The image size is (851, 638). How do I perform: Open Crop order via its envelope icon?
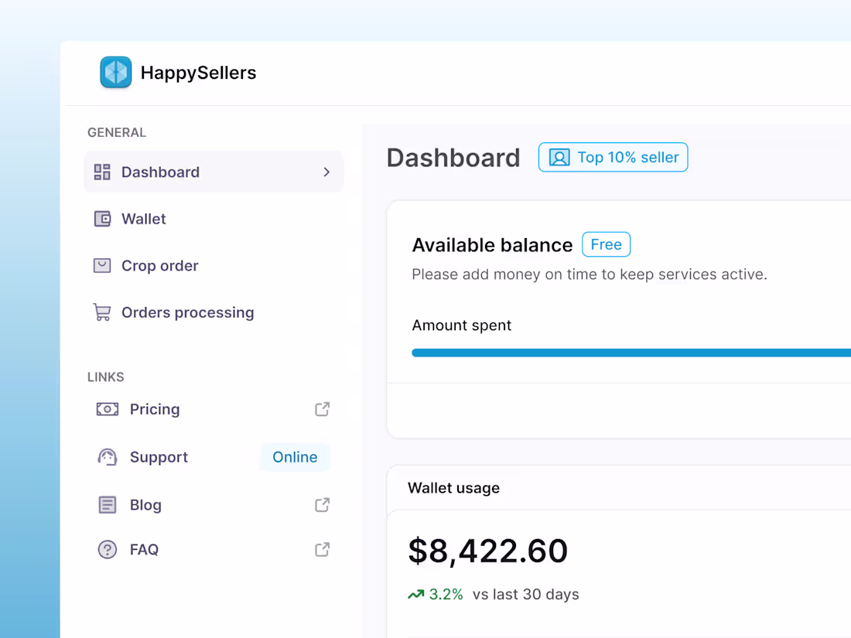pyautogui.click(x=101, y=265)
